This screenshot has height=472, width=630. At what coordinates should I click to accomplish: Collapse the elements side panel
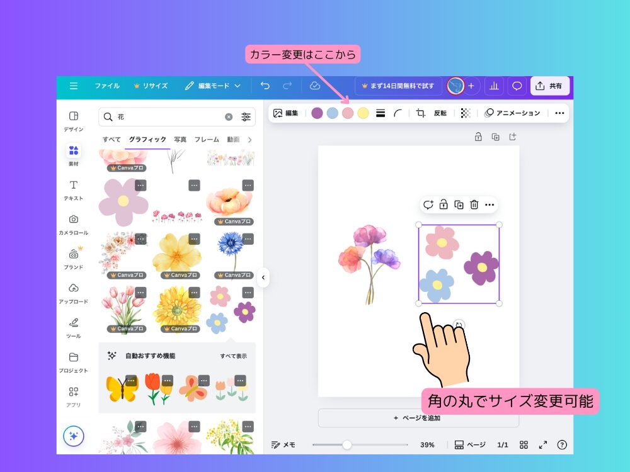(x=263, y=277)
